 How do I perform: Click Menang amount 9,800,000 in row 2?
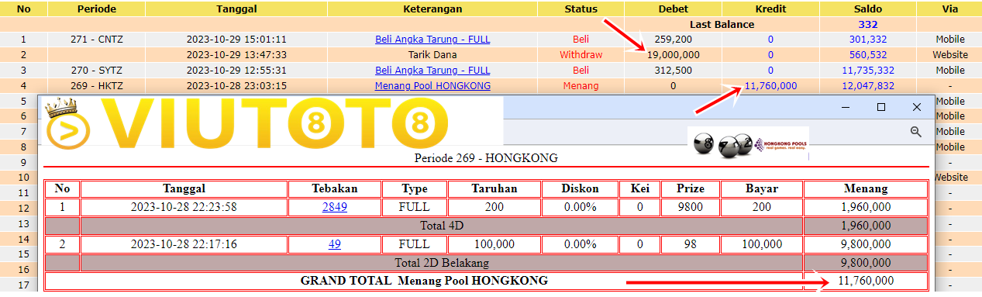[866, 243]
